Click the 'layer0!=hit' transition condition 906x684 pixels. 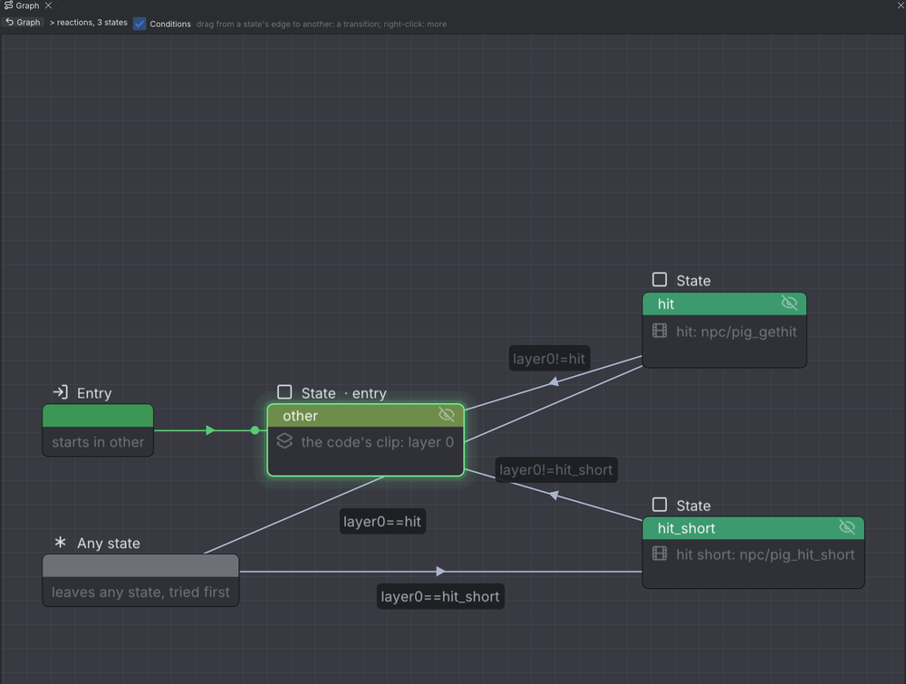pyautogui.click(x=549, y=359)
